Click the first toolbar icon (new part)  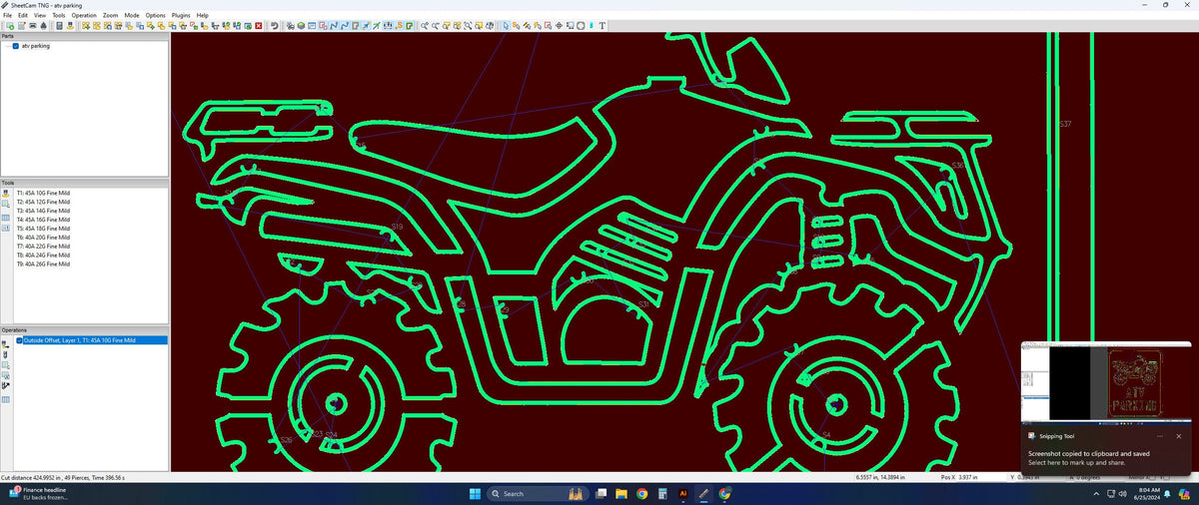[10, 26]
